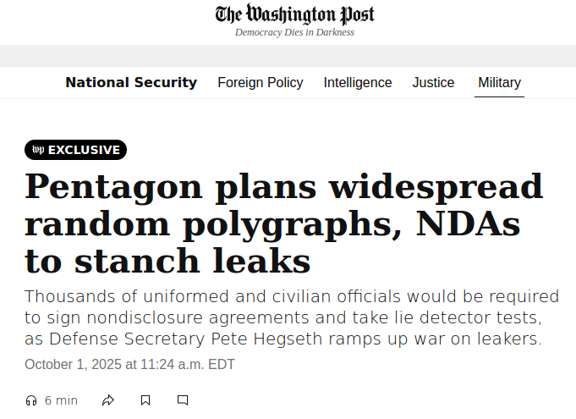Image resolution: width=576 pixels, height=419 pixels.
Task: Open the comments speech bubble icon
Action: click(x=183, y=400)
